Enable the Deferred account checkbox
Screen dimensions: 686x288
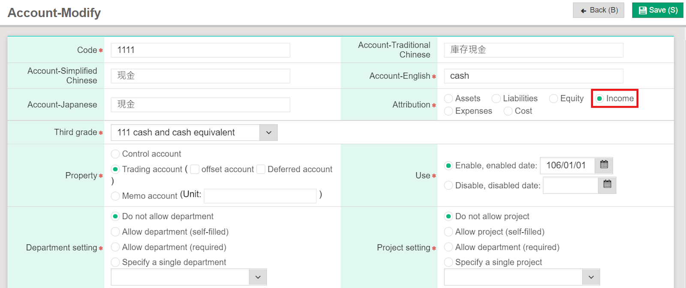pyautogui.click(x=261, y=169)
